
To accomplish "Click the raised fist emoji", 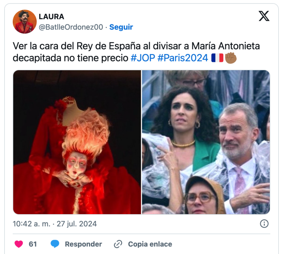I will tap(231, 58).
